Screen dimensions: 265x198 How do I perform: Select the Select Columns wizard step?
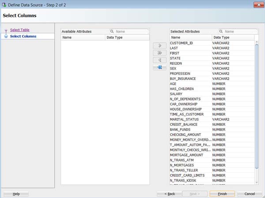[x=23, y=36]
